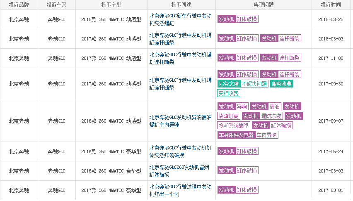This screenshot has width=353, height=201.
Task: Select the 发动机 漏油 problem tag
Action: 266,106
